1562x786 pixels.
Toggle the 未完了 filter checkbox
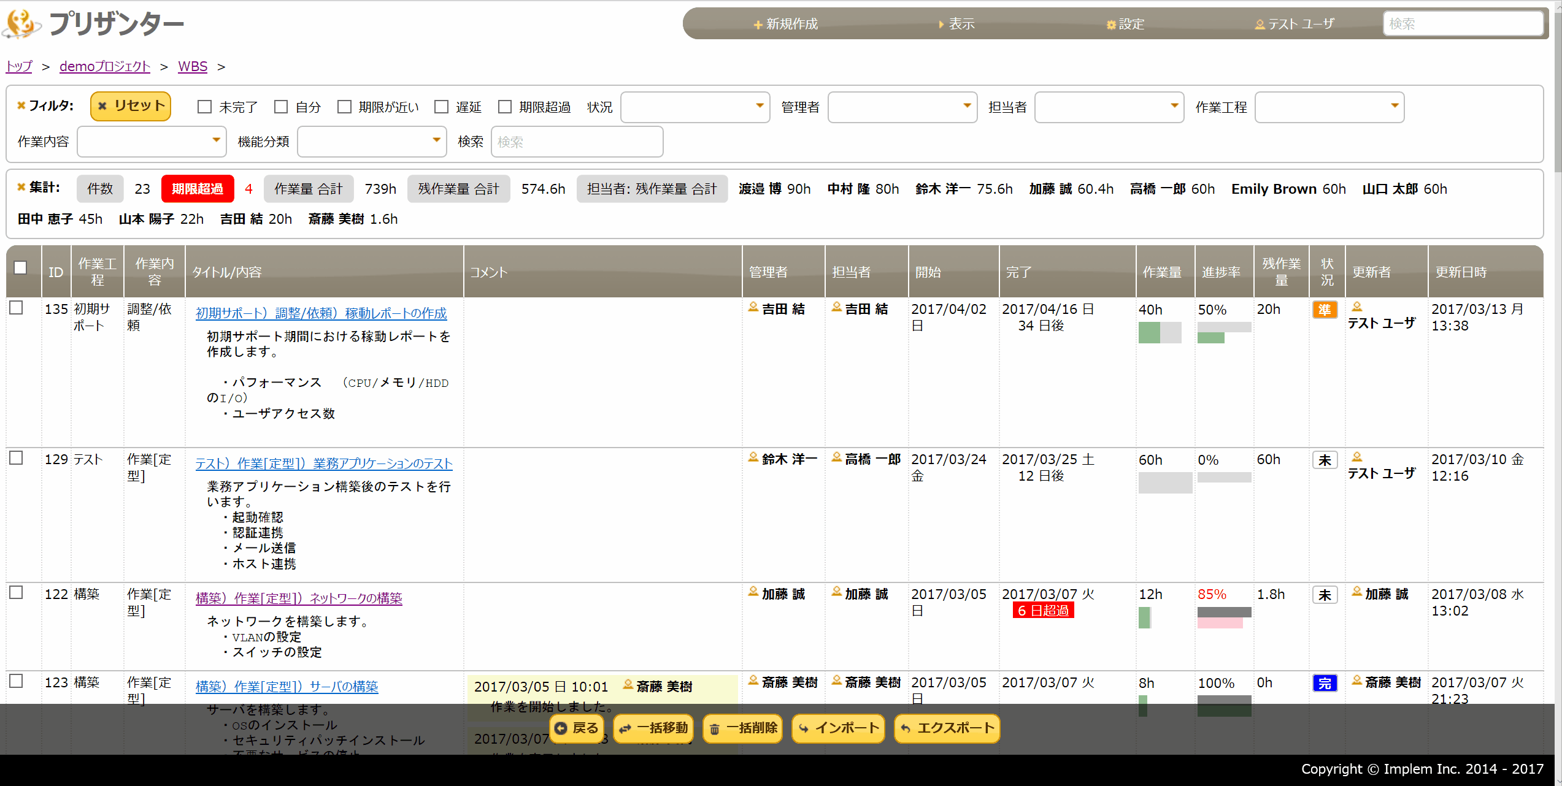point(204,107)
